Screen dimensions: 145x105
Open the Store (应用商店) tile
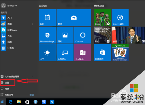102,53
